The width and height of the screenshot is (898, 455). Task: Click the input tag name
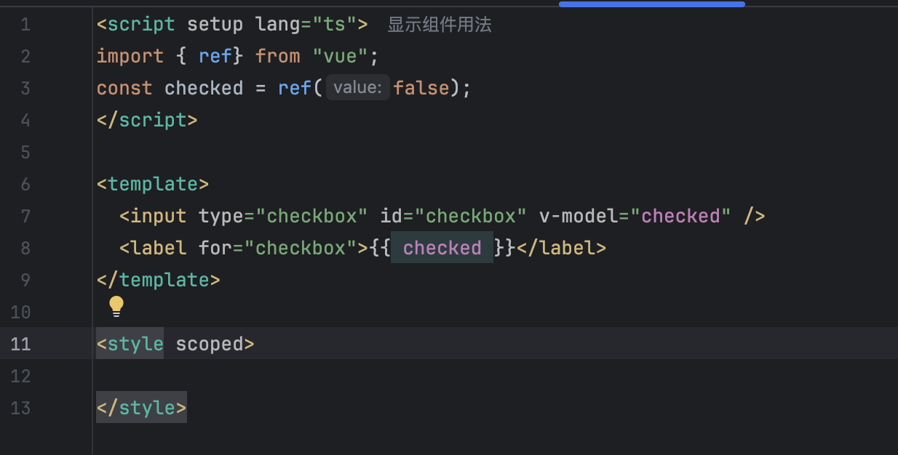point(159,216)
